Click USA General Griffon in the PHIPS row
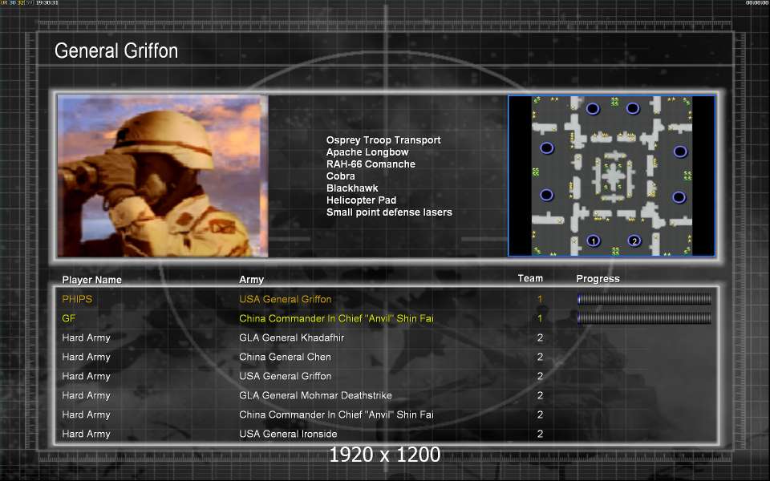This screenshot has width=770, height=481. (286, 299)
